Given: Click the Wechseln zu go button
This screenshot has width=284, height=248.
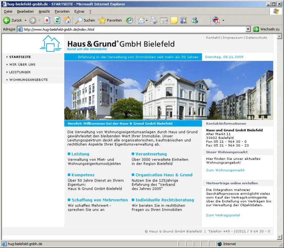Looking at the screenshot, I should point(266,29).
